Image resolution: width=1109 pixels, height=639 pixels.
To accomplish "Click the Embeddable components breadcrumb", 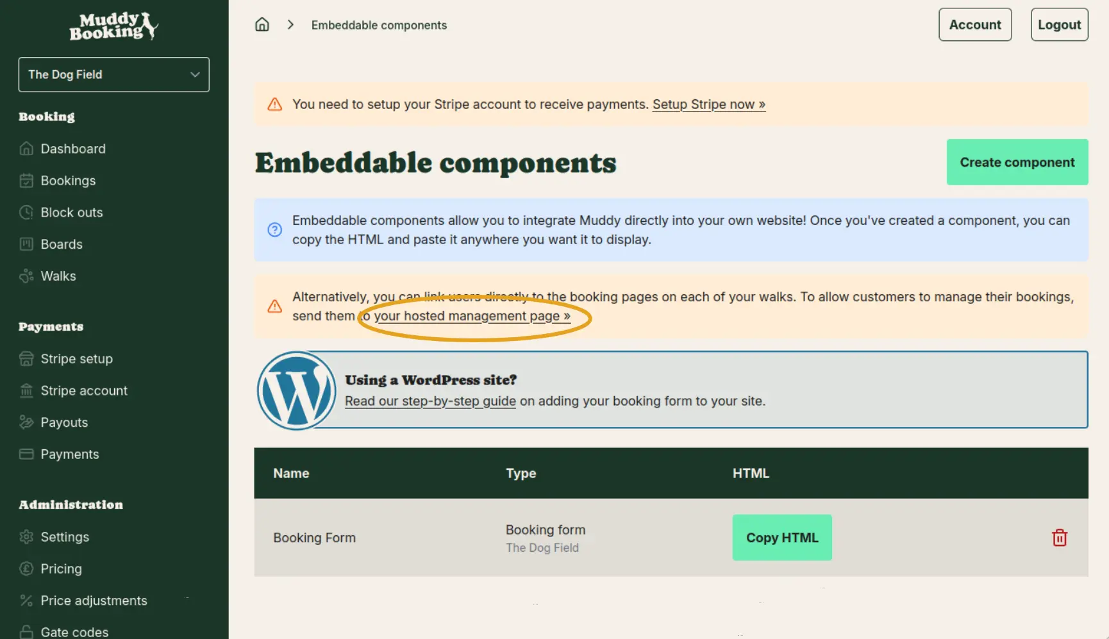I will tap(379, 25).
